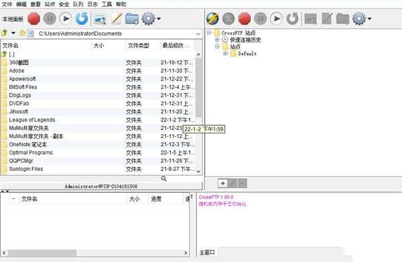The height and width of the screenshot is (262, 402).
Task: Click the grayed edit site button
Action: [232, 184]
